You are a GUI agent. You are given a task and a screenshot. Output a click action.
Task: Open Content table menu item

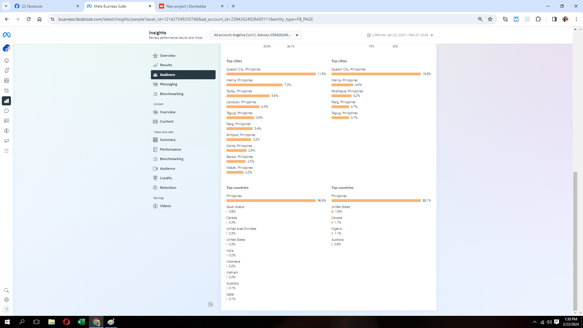click(x=183, y=121)
